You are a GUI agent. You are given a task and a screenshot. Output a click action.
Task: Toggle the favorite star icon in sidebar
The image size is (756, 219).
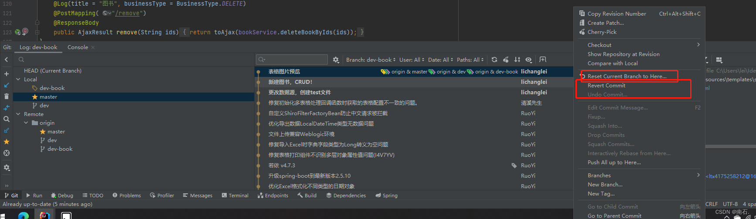pos(7,142)
